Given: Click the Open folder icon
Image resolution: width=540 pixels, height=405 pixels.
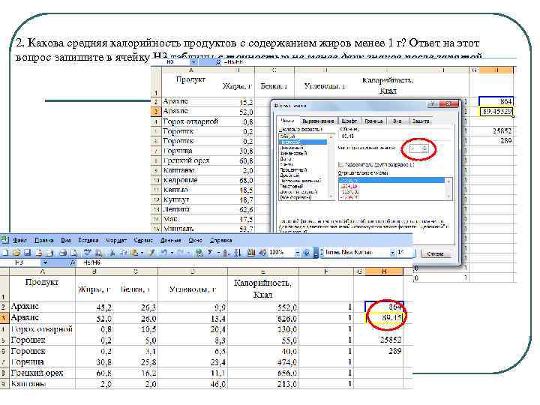Looking at the screenshot, I should pyautogui.click(x=16, y=253).
